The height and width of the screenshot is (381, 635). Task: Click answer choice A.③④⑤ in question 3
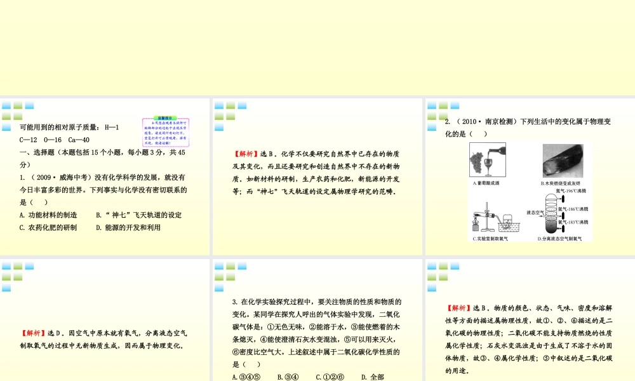246,377
